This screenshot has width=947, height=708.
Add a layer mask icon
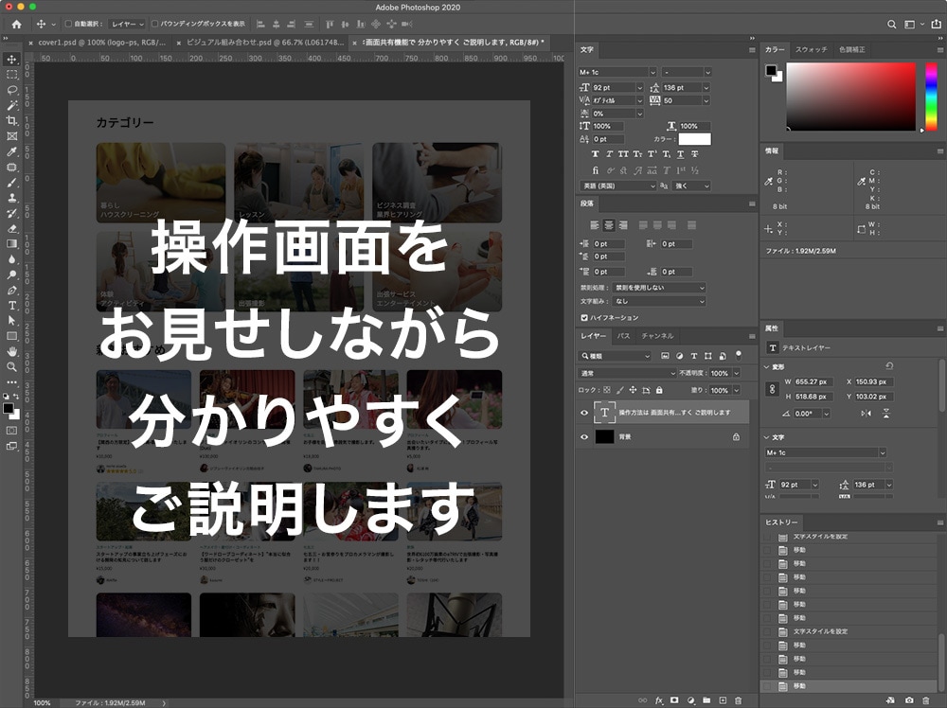(674, 700)
